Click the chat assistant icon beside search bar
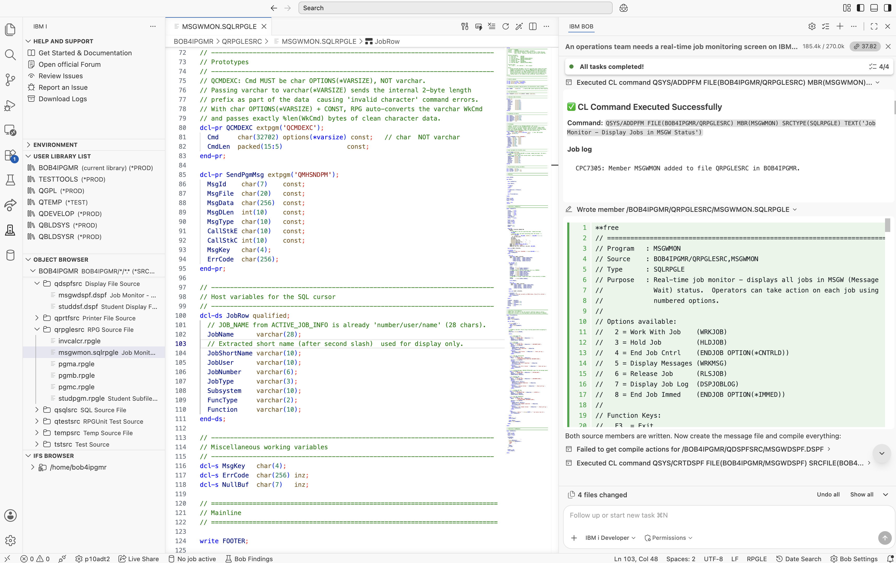Screen dimensions: 896x563 point(624,8)
